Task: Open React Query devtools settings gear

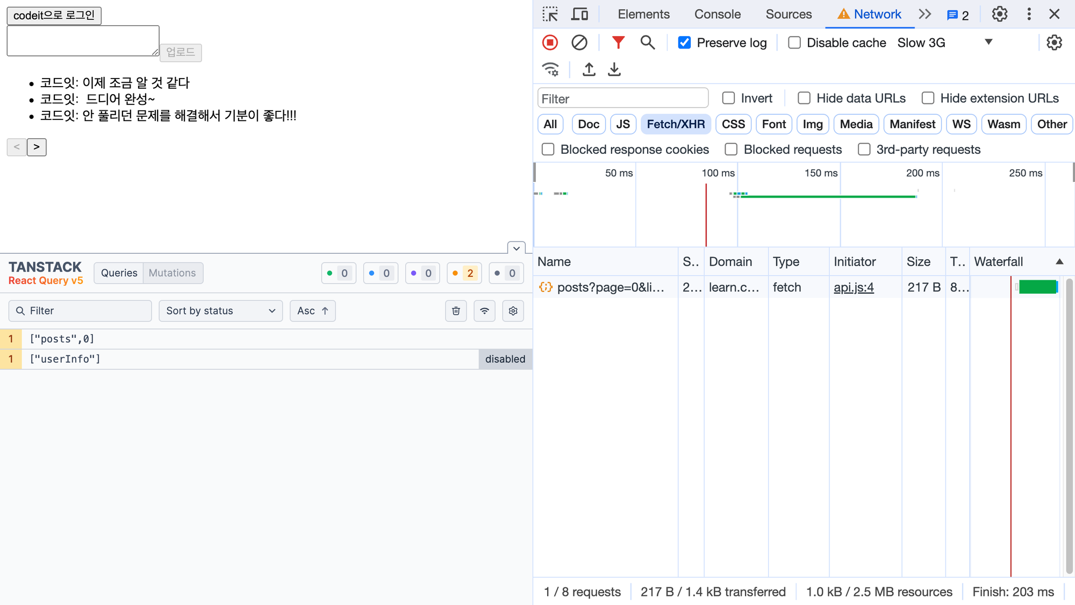Action: coord(513,311)
